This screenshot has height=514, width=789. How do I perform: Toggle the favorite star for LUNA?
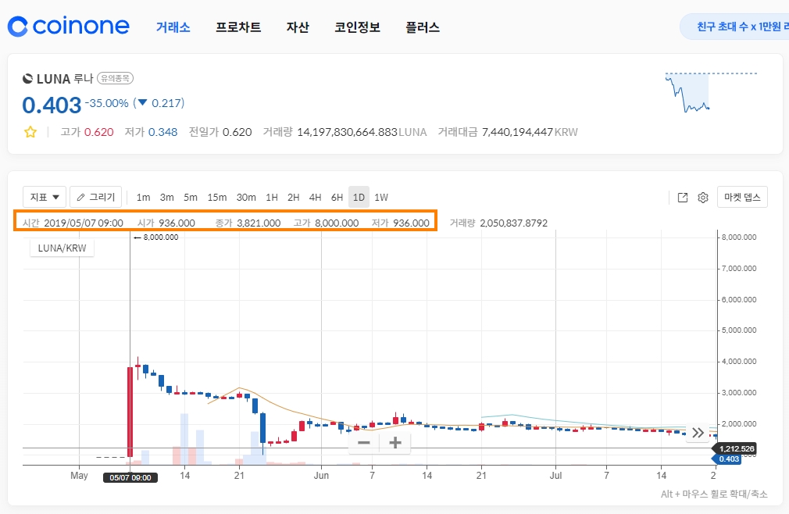tap(30, 132)
